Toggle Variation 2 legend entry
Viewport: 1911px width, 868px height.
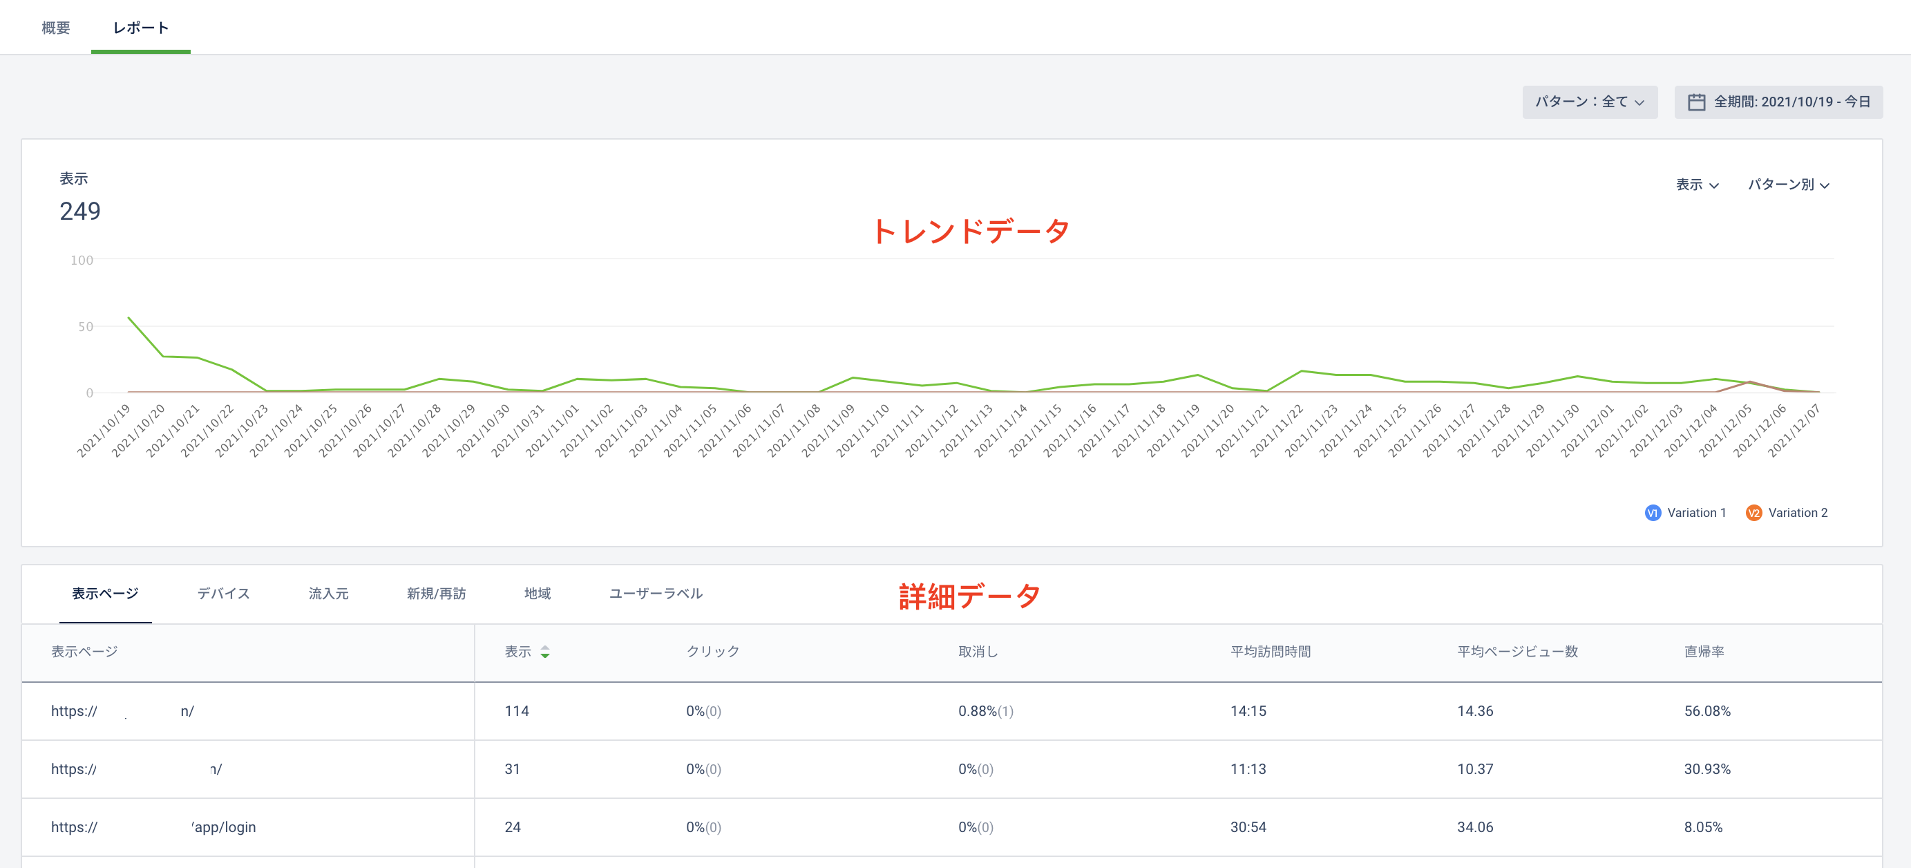click(1787, 513)
